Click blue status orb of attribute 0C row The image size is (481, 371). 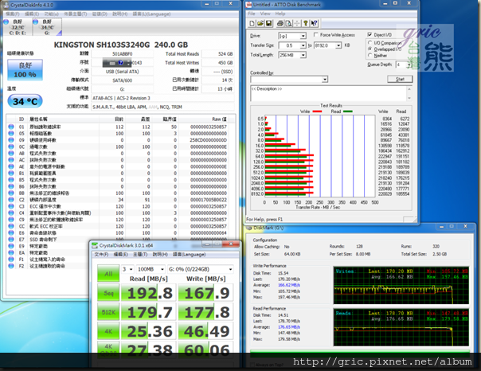pos(11,146)
